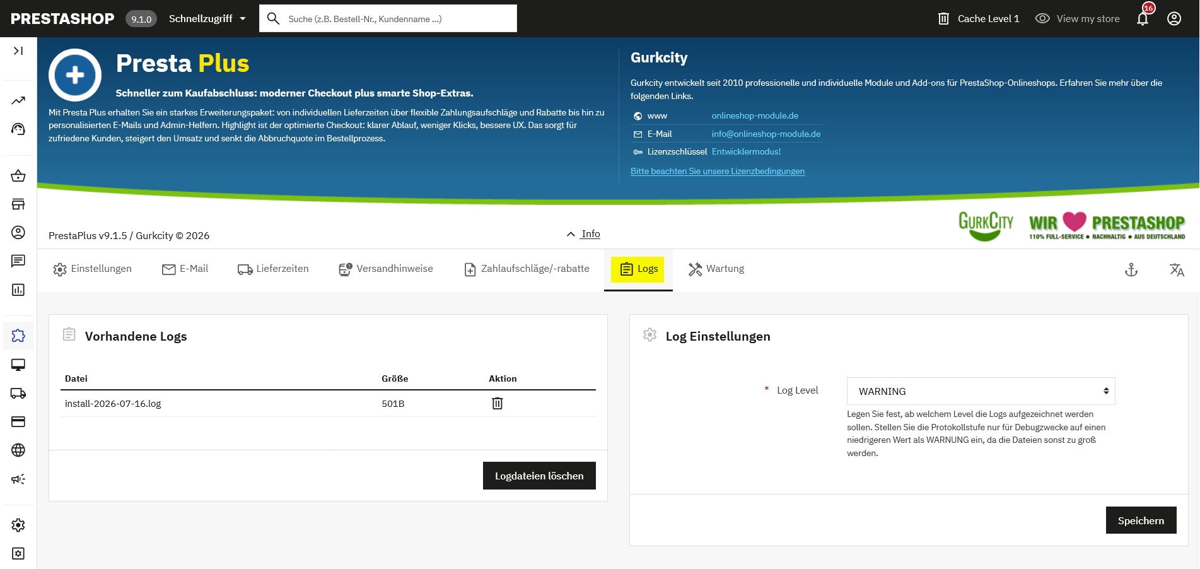
Task: Click the Presta Plus round plus logo
Action: click(x=75, y=75)
